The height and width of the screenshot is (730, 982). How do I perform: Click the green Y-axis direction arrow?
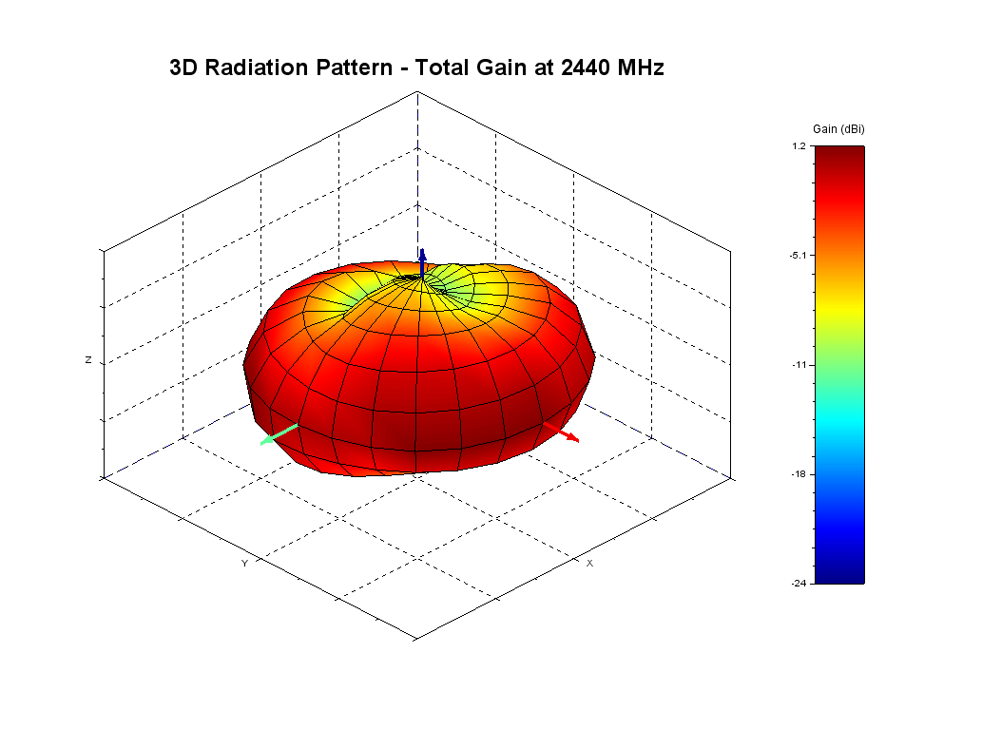279,434
